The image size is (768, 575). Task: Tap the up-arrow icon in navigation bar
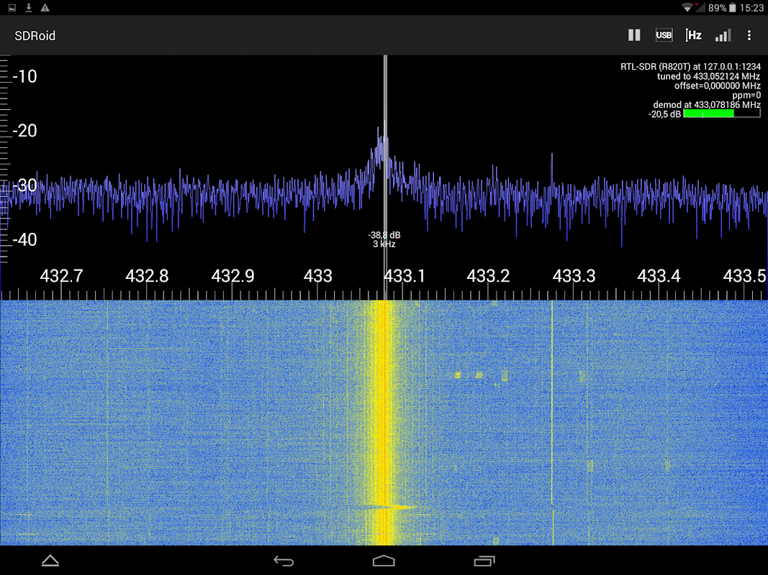pos(50,561)
